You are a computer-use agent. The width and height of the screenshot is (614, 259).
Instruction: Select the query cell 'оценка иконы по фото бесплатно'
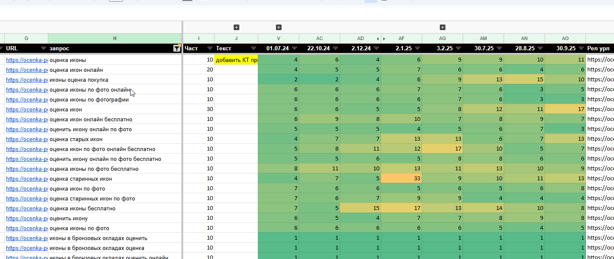(115, 169)
